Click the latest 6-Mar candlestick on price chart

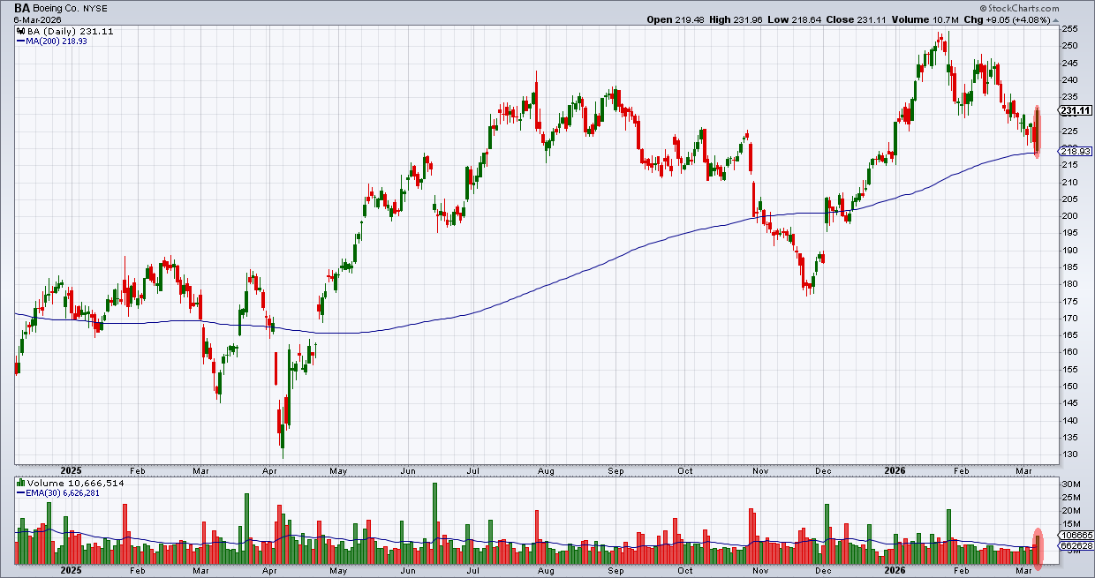tap(1038, 131)
